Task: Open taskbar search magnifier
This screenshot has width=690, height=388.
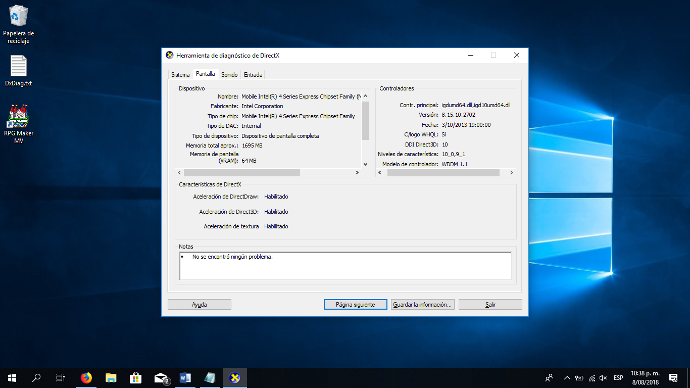Action: click(x=36, y=377)
